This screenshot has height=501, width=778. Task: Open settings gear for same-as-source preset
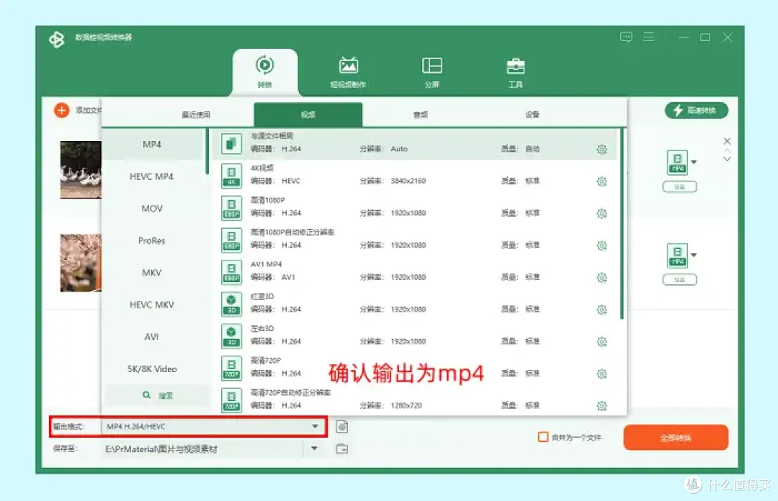coord(602,149)
